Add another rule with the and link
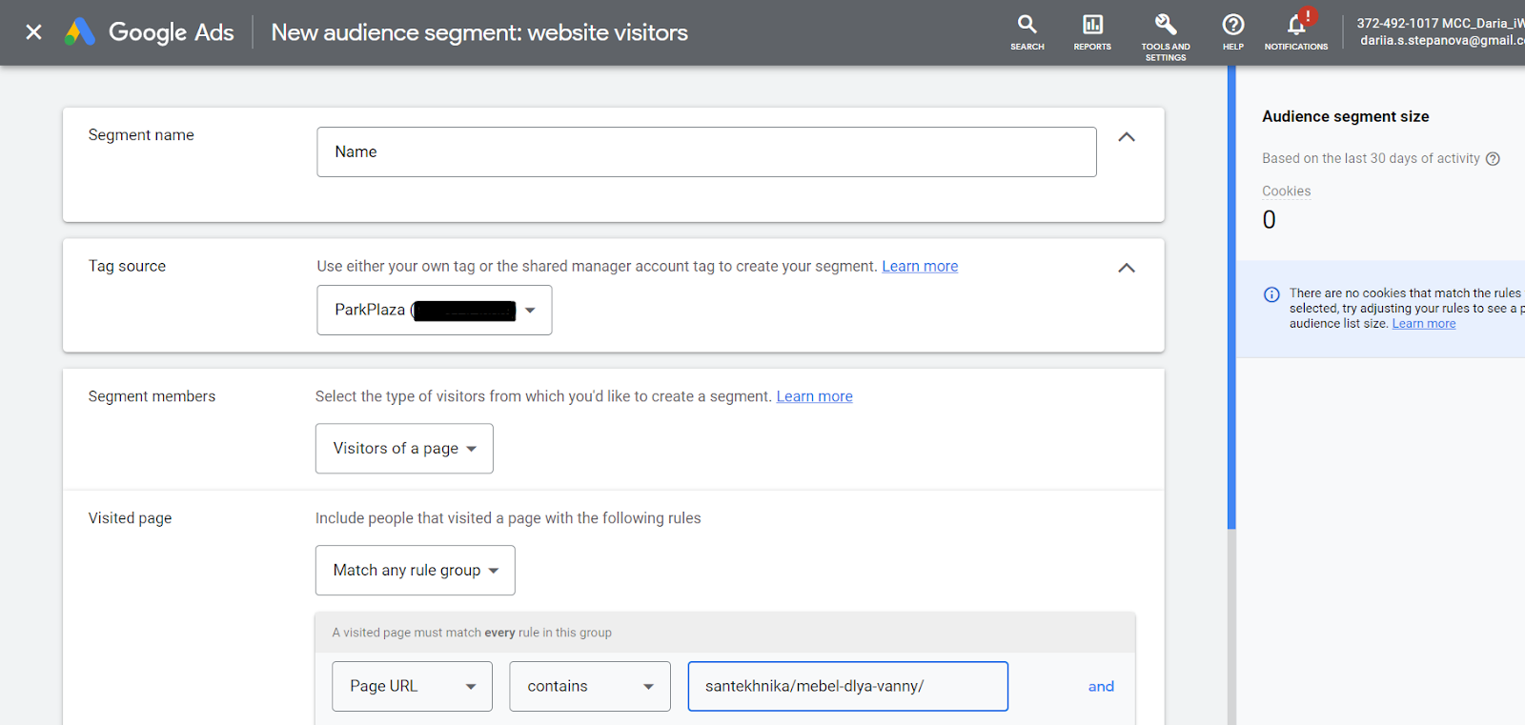This screenshot has height=725, width=1525. pyautogui.click(x=1101, y=687)
